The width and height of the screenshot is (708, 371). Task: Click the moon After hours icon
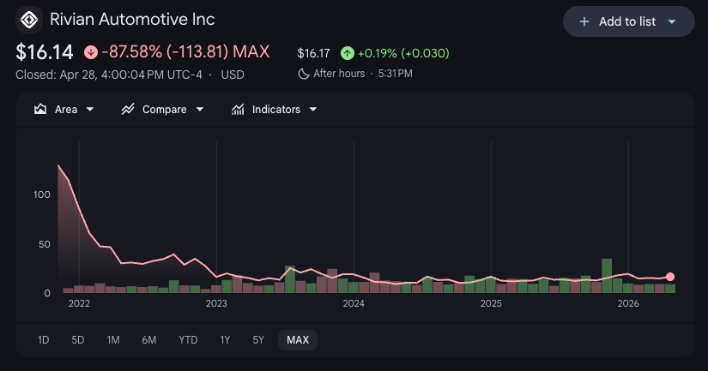coord(303,74)
